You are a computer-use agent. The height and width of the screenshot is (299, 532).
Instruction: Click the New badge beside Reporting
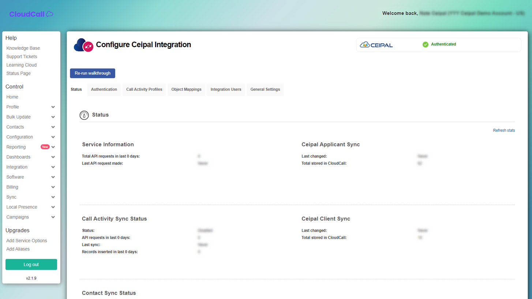point(45,147)
